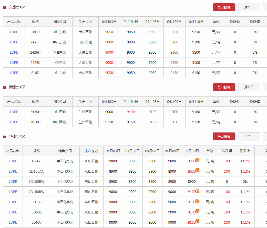Image resolution: width=267 pixels, height=228 pixels.
Task: Click spec cell LD100AC
Action: (x=37, y=171)
